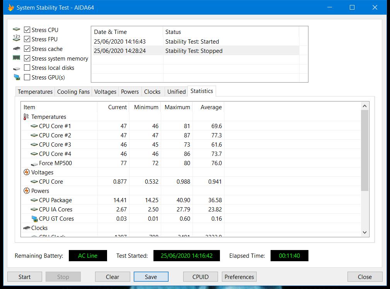
Task: Click the chip icon beside Stress CPU
Action: click(16, 30)
